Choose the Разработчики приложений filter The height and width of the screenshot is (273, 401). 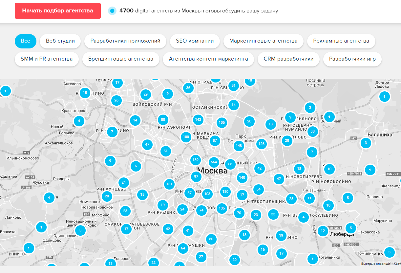(125, 41)
